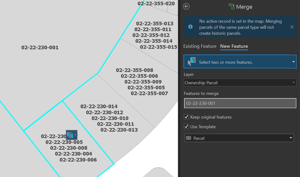Switch to the New Feature tab
The width and height of the screenshot is (300, 177).
coord(234,46)
